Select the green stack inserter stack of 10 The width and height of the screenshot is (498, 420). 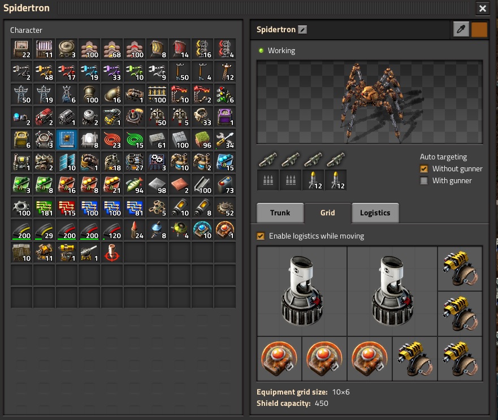click(135, 71)
